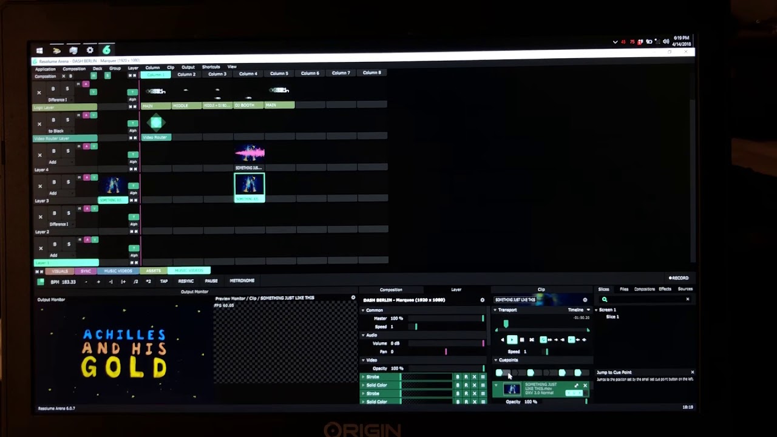Image resolution: width=777 pixels, height=437 pixels.
Task: Clear the search field with its X
Action: click(x=688, y=299)
